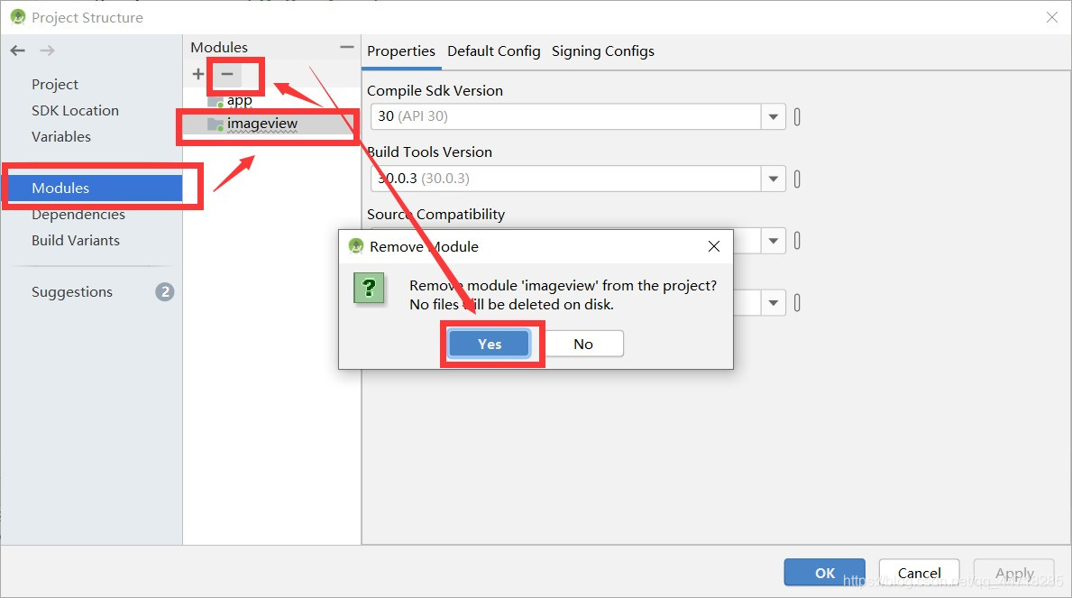Switch to Signing Configs tab

point(603,51)
